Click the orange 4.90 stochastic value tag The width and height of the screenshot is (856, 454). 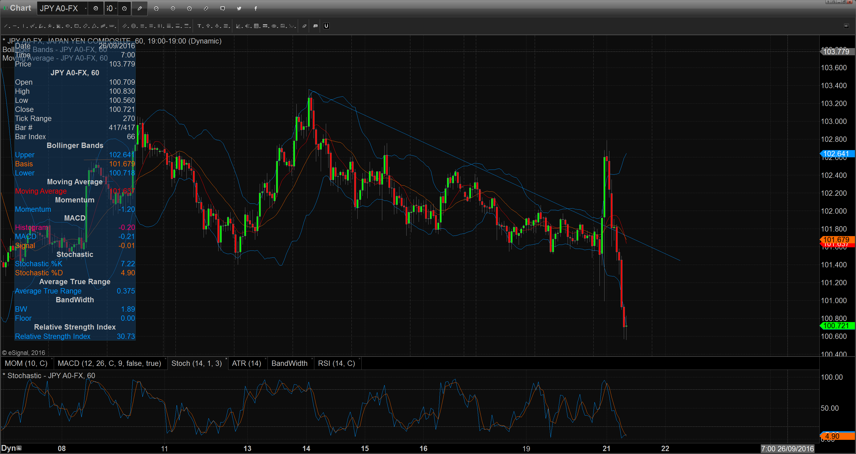pyautogui.click(x=837, y=436)
